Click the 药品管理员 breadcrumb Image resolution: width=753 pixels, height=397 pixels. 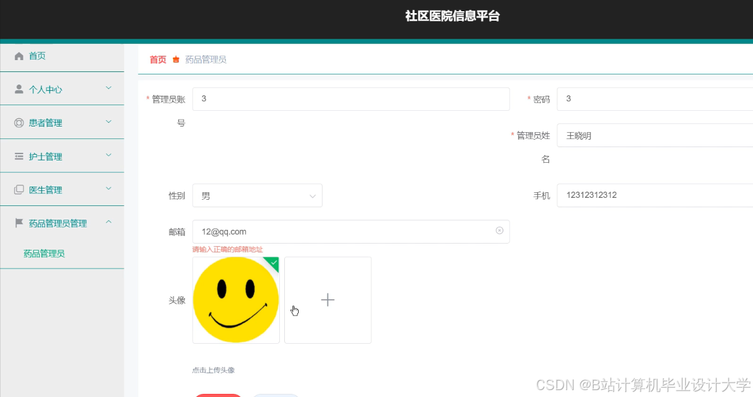coord(206,60)
